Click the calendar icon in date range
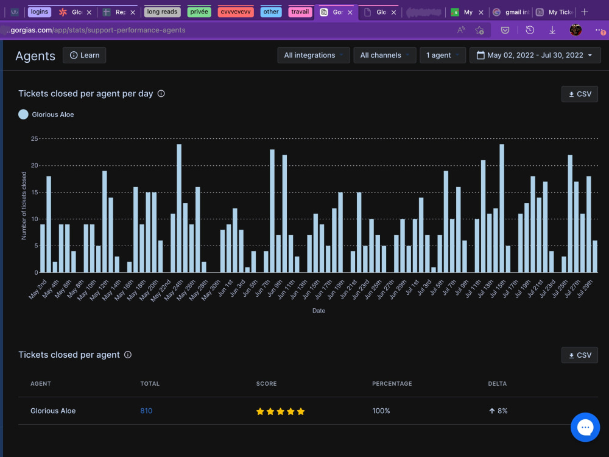Image resolution: width=609 pixels, height=457 pixels. coord(481,55)
